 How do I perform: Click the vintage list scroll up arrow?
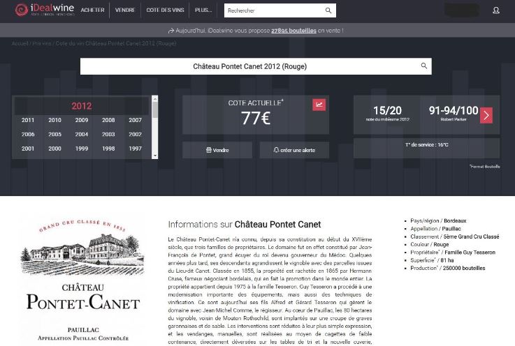pyautogui.click(x=155, y=98)
